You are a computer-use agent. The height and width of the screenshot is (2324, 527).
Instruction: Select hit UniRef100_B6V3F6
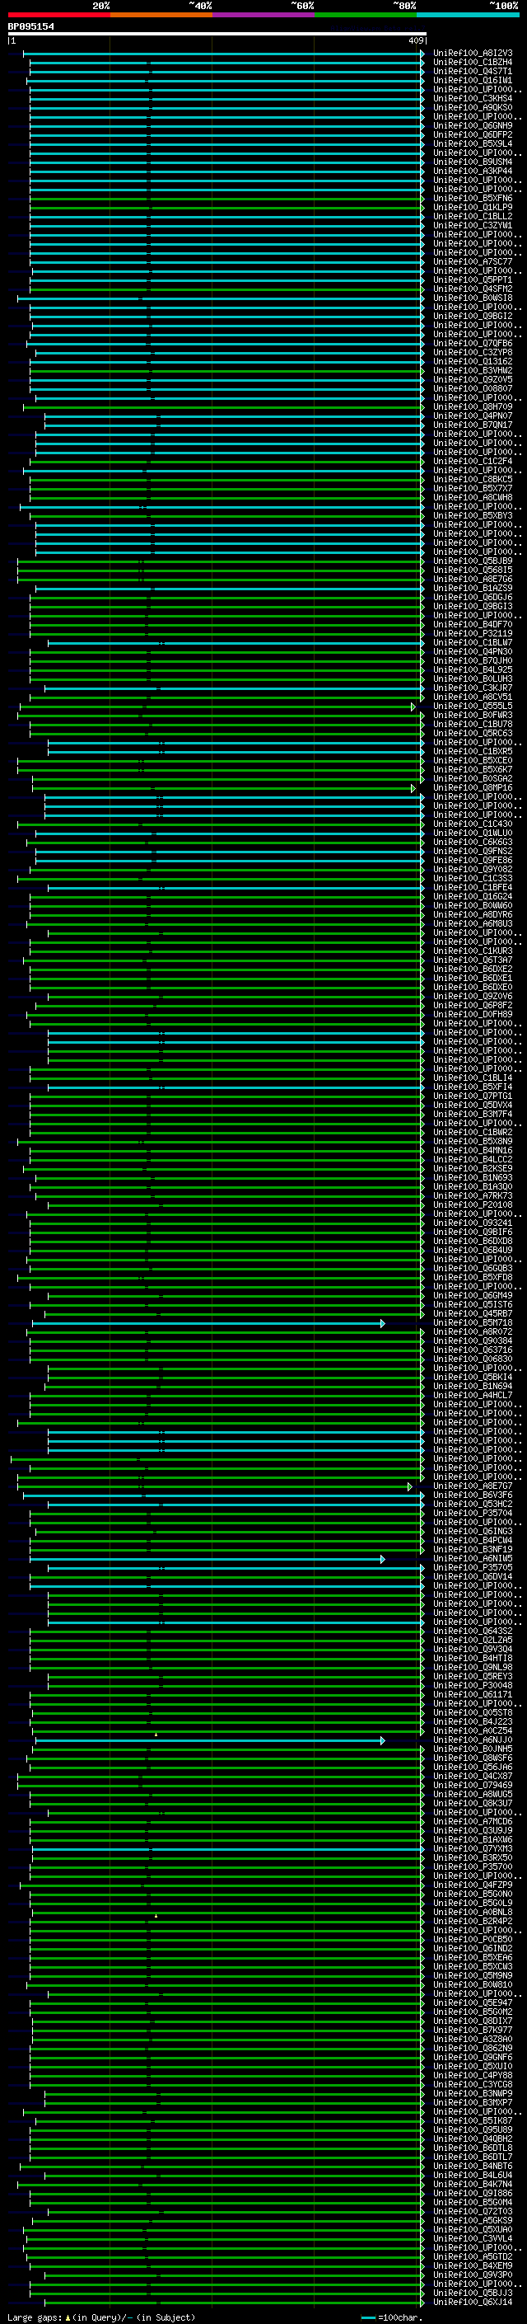tap(472, 1495)
